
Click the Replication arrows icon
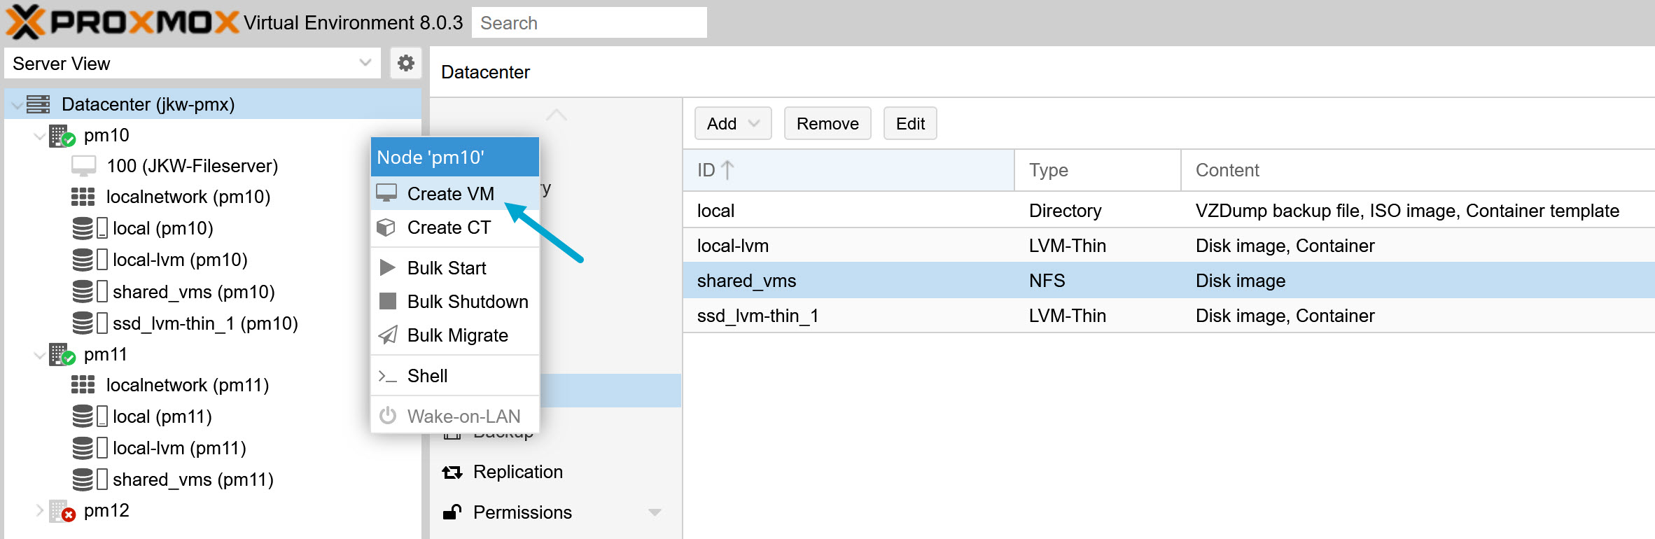pos(452,472)
